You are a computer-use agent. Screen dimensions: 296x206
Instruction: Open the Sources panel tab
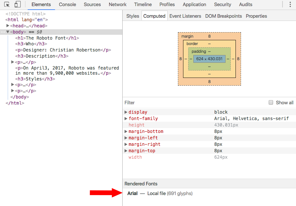92,5
